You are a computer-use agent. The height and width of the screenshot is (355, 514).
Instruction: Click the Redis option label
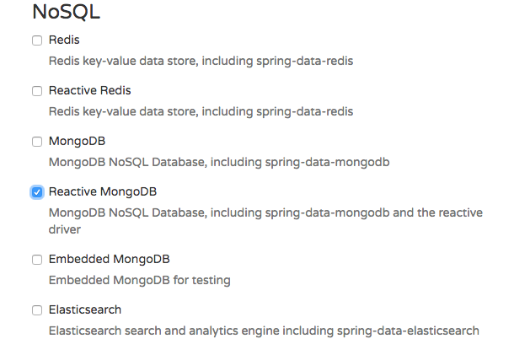(64, 40)
